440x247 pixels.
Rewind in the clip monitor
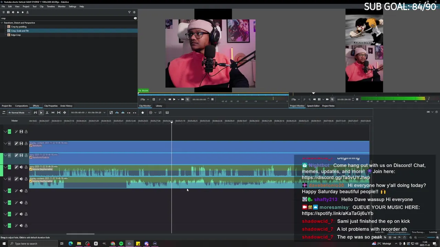pos(169,99)
